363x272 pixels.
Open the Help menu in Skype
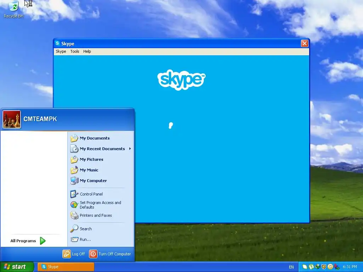tap(87, 51)
